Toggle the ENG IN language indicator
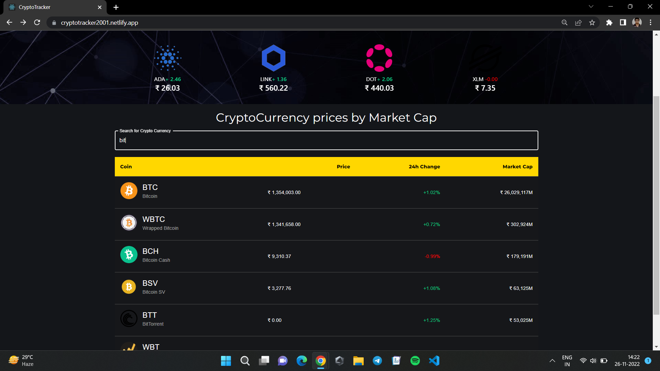The height and width of the screenshot is (371, 660). pos(567,361)
